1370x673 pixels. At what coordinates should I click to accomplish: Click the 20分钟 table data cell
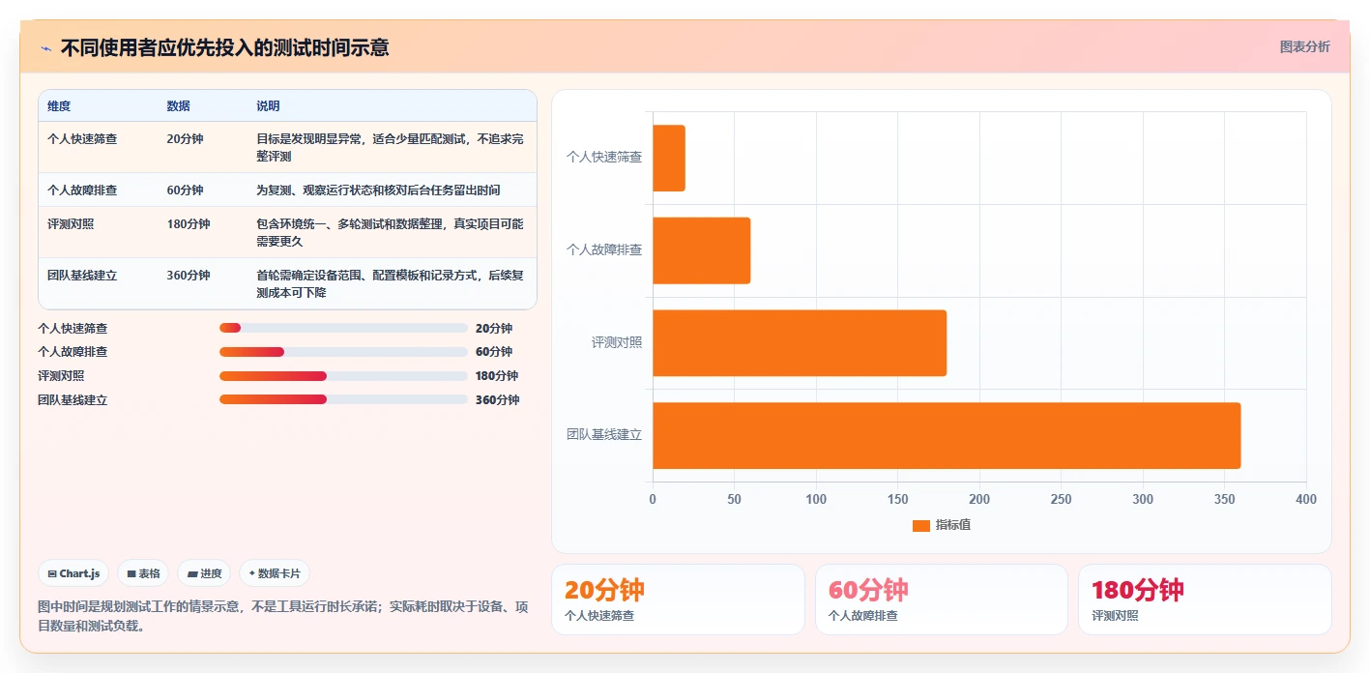click(x=185, y=139)
